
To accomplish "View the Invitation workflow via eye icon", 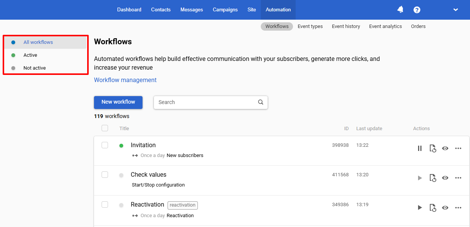I will [x=445, y=148].
